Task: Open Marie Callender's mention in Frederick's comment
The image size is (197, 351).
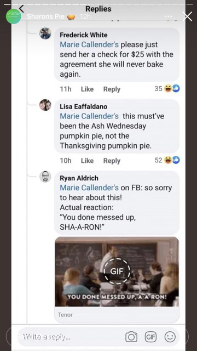Action: click(x=89, y=44)
